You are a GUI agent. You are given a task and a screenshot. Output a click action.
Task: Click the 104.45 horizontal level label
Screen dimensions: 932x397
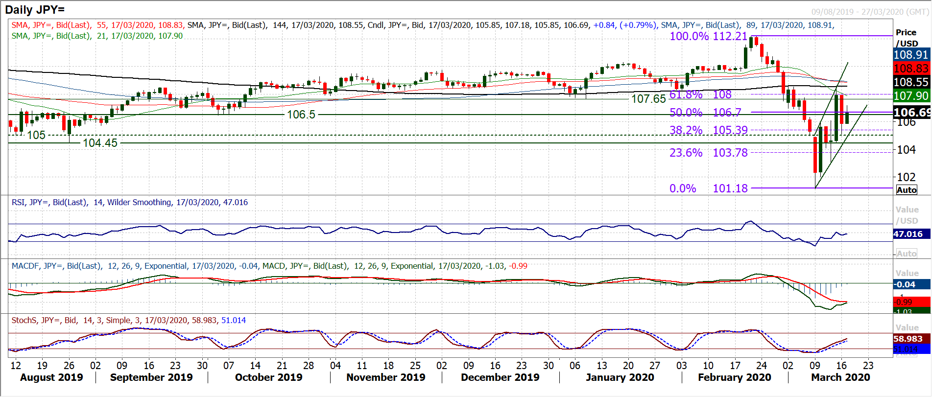[100, 143]
